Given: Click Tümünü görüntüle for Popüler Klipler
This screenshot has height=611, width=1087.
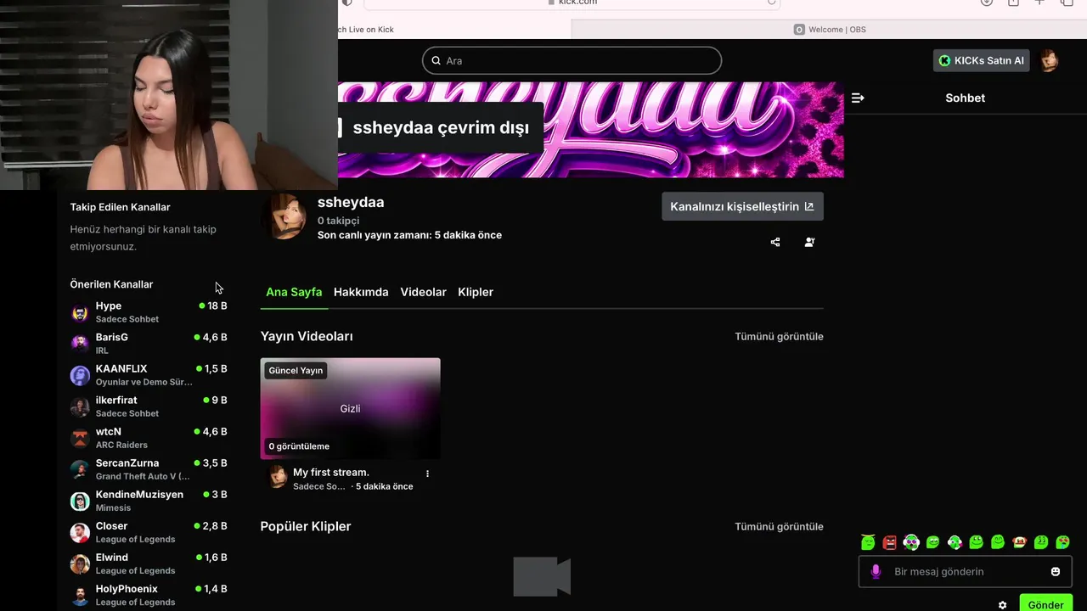Looking at the screenshot, I should 779,526.
